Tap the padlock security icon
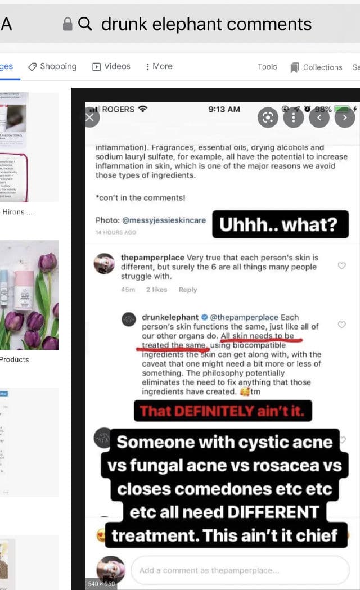 (x=67, y=24)
